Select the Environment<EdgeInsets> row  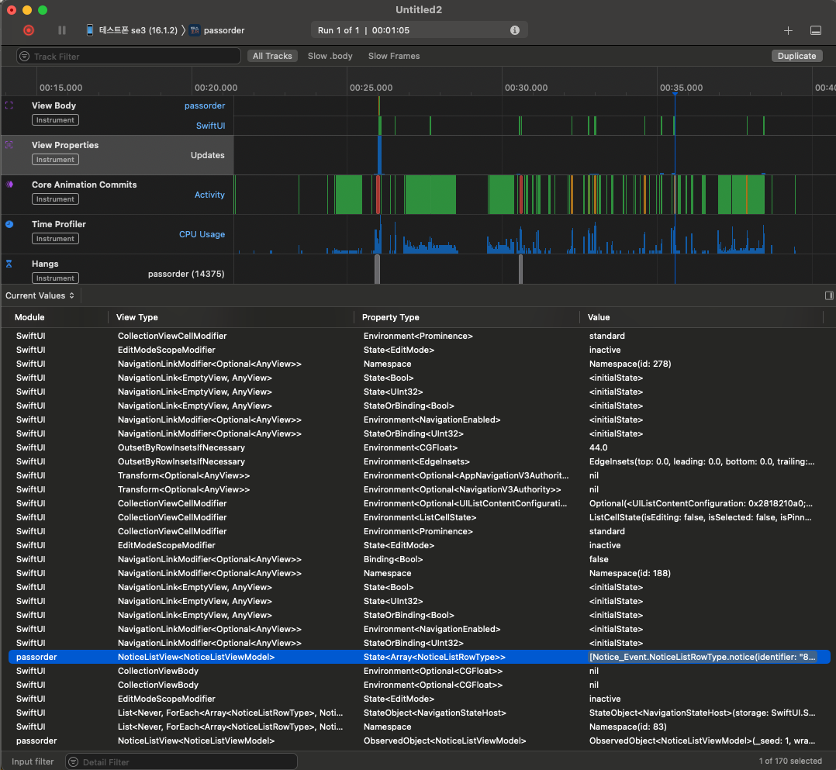(419, 461)
